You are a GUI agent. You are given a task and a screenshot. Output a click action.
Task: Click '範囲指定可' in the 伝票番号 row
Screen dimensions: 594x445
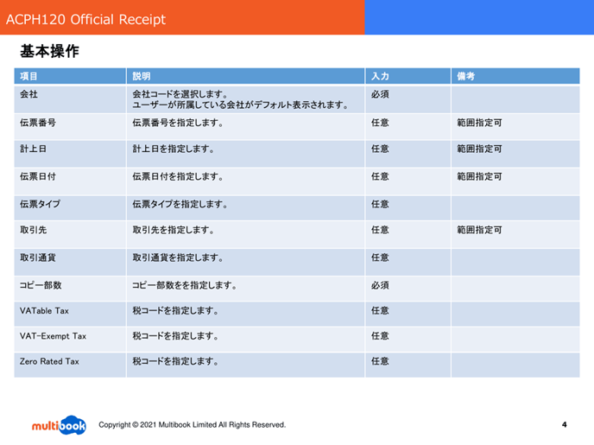tap(479, 123)
